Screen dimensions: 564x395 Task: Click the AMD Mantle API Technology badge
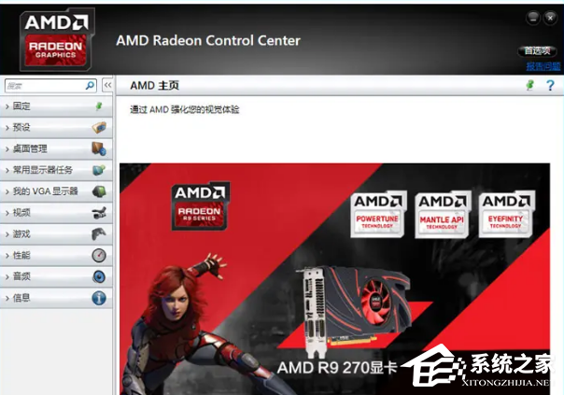(442, 215)
